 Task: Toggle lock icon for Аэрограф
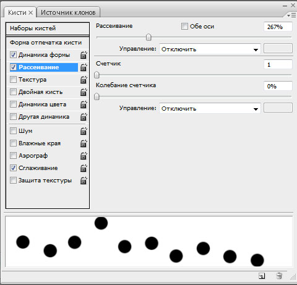pyautogui.click(x=84, y=156)
